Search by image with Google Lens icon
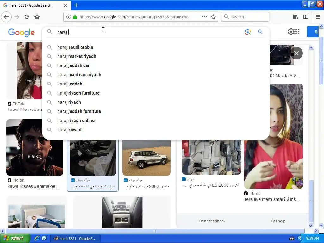Screen dimensions: 324x243 pyautogui.click(x=247, y=32)
